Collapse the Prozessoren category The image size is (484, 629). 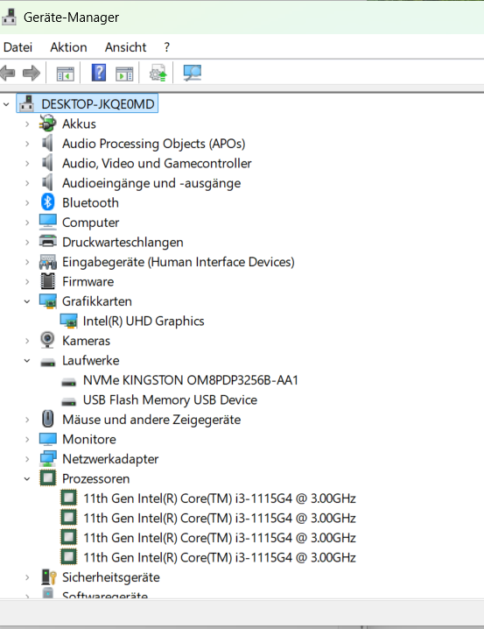pyautogui.click(x=27, y=478)
